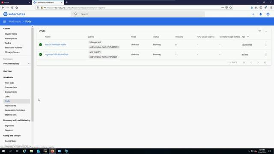Open the Firefox library icon
This screenshot has height=154, width=274.
click(256, 8)
